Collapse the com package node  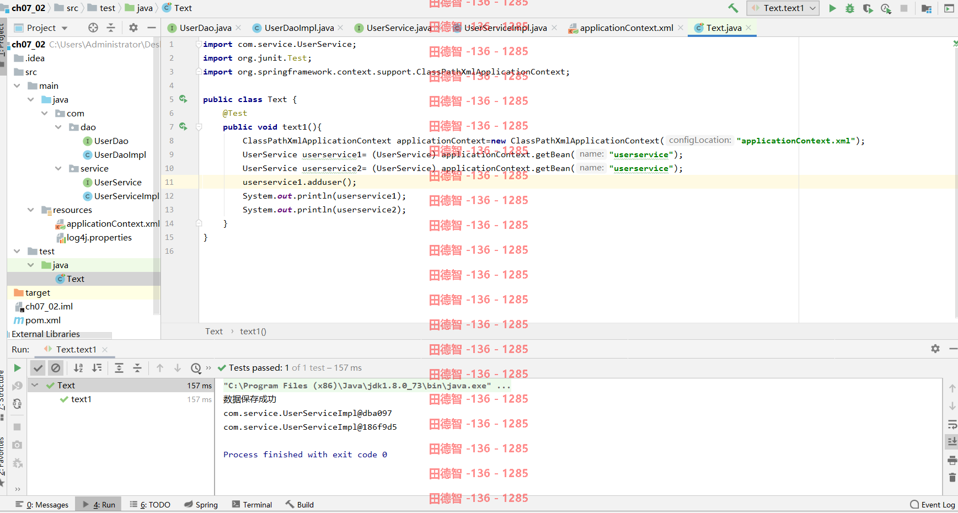[45, 113]
